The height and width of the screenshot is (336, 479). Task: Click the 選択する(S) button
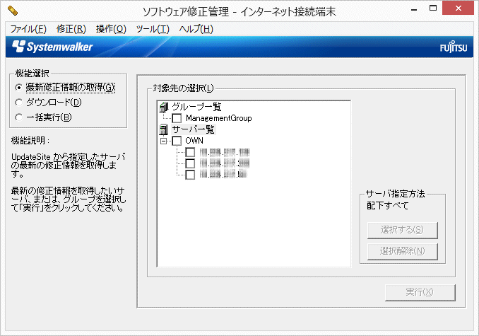point(402,230)
